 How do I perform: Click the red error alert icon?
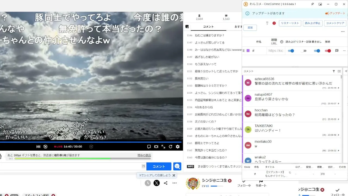pos(274,23)
